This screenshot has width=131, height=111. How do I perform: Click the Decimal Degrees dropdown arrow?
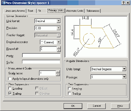(124, 69)
